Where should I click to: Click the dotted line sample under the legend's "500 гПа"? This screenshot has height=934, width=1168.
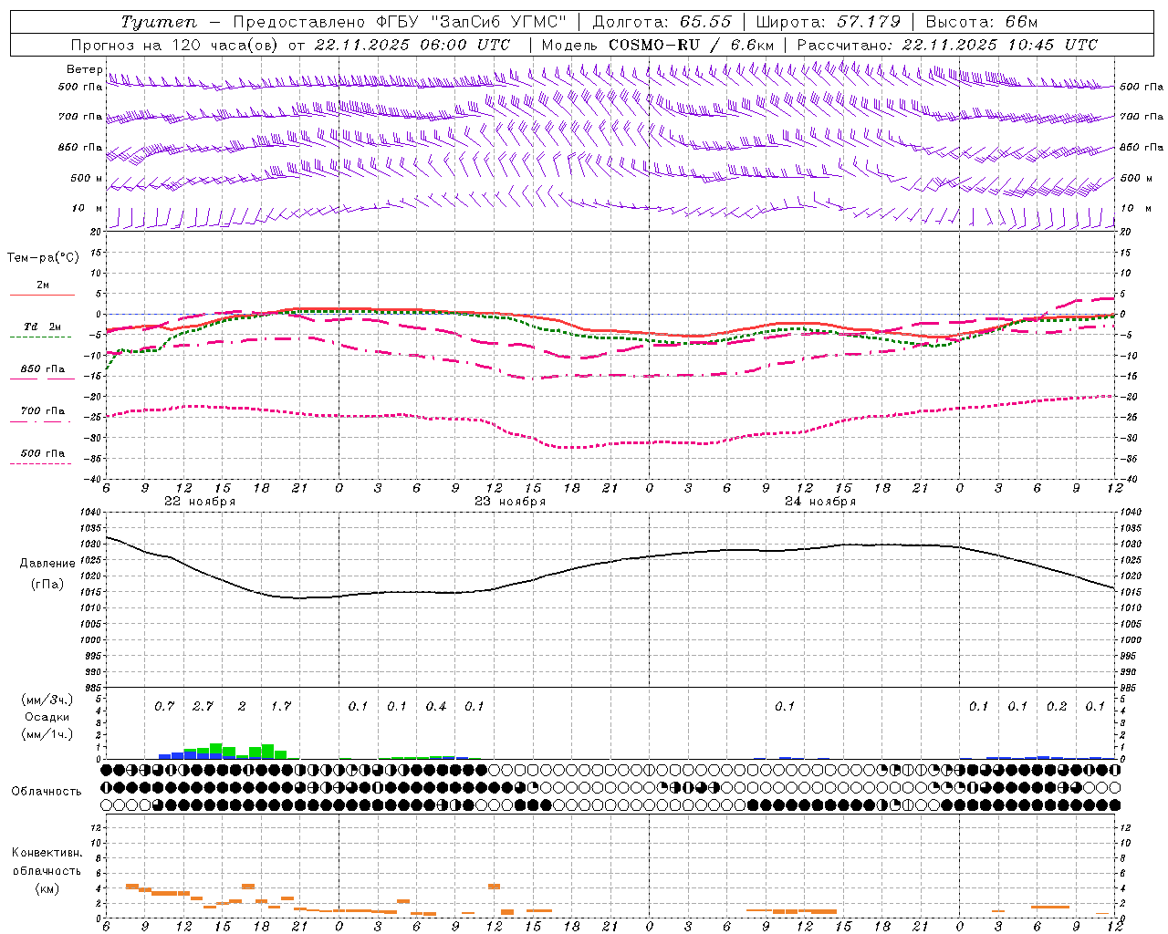pyautogui.click(x=40, y=463)
